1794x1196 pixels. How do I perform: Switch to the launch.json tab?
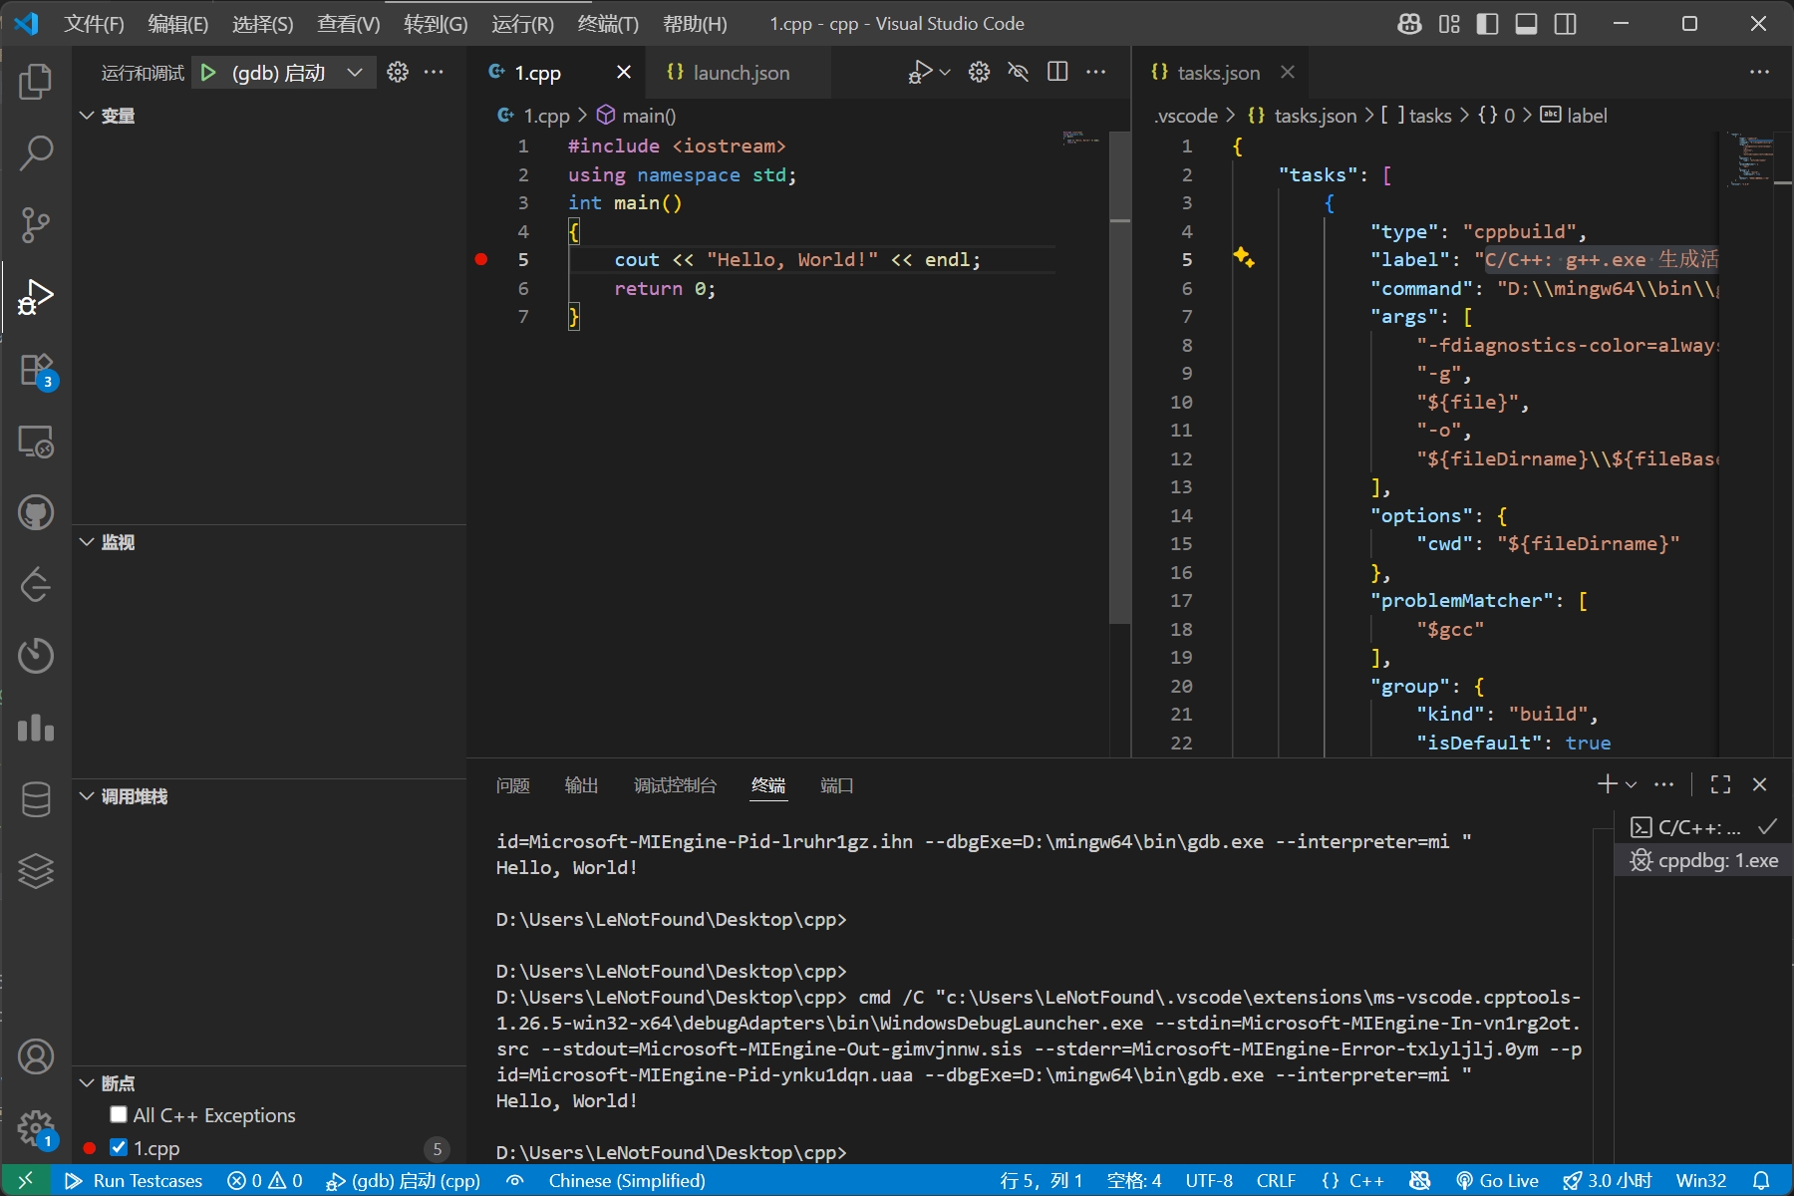pyautogui.click(x=740, y=73)
